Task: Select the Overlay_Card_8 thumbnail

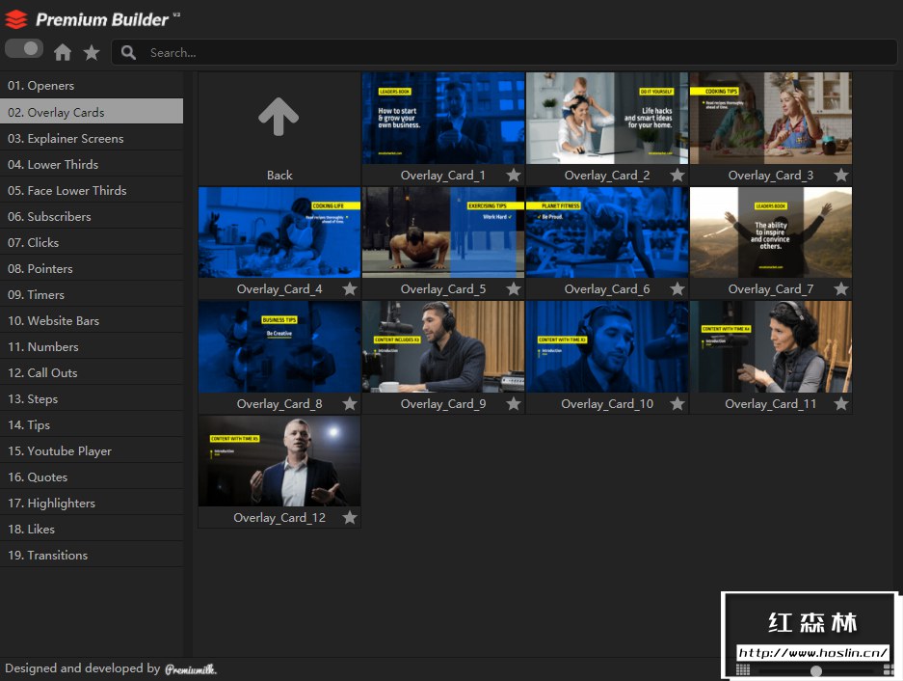Action: click(279, 347)
